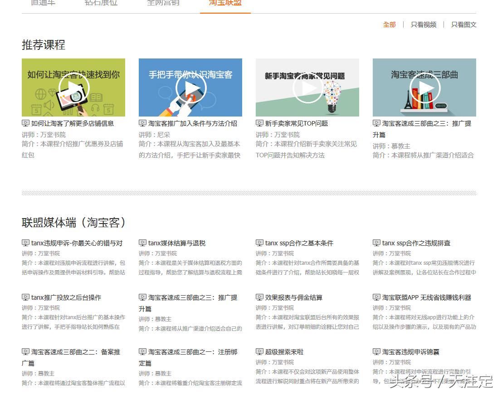This screenshot has height=394, width=502.
Task: Select the 全部 filter option
Action: point(389,24)
